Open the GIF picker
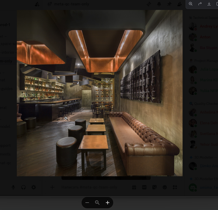 pyautogui.click(x=144, y=187)
